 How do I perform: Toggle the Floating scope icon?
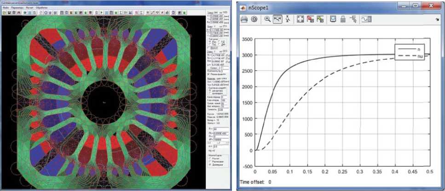click(333, 19)
